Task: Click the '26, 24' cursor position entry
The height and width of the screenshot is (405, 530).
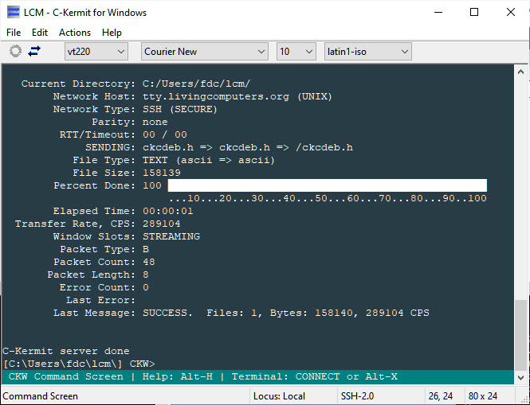Action: (441, 396)
